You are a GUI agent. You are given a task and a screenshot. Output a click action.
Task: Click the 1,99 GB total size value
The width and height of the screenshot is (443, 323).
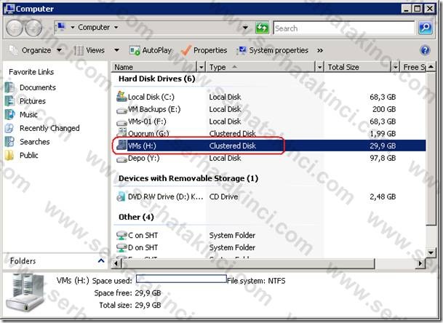[x=383, y=133]
